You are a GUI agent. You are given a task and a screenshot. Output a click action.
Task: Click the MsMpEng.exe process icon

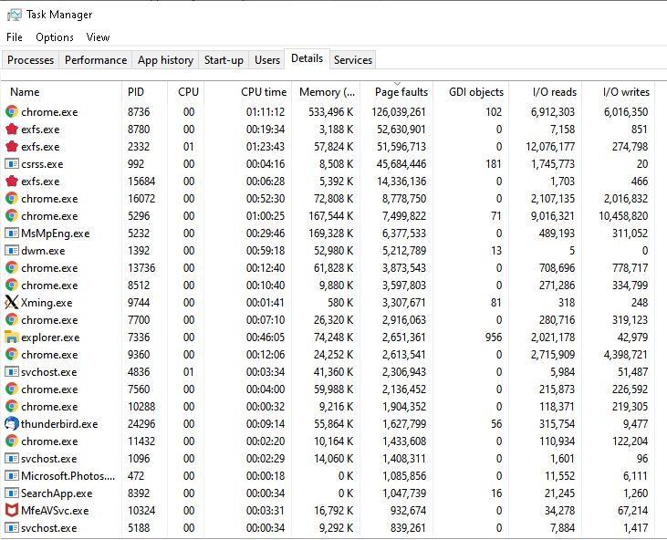[x=12, y=234]
